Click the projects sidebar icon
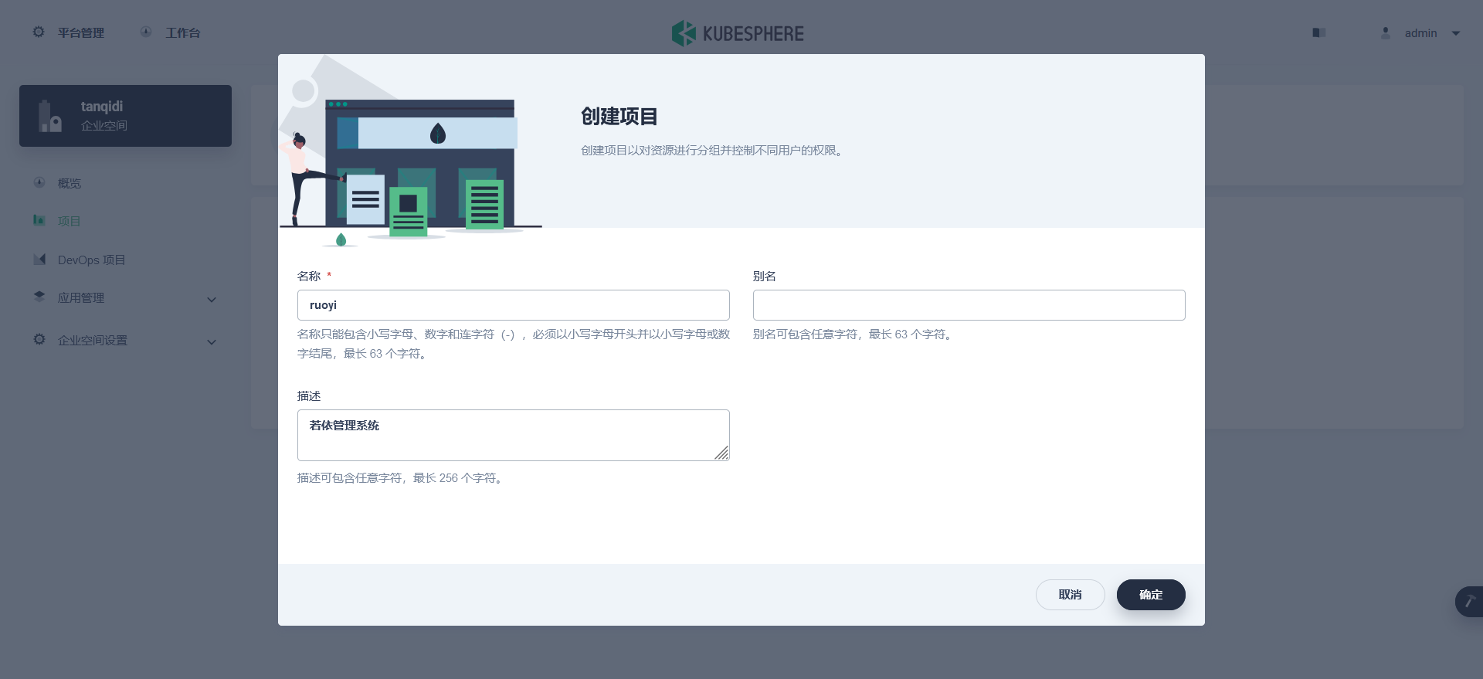1483x679 pixels. click(39, 220)
